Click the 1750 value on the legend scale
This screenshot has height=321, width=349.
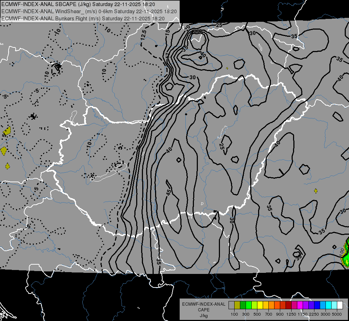[x=303, y=314]
